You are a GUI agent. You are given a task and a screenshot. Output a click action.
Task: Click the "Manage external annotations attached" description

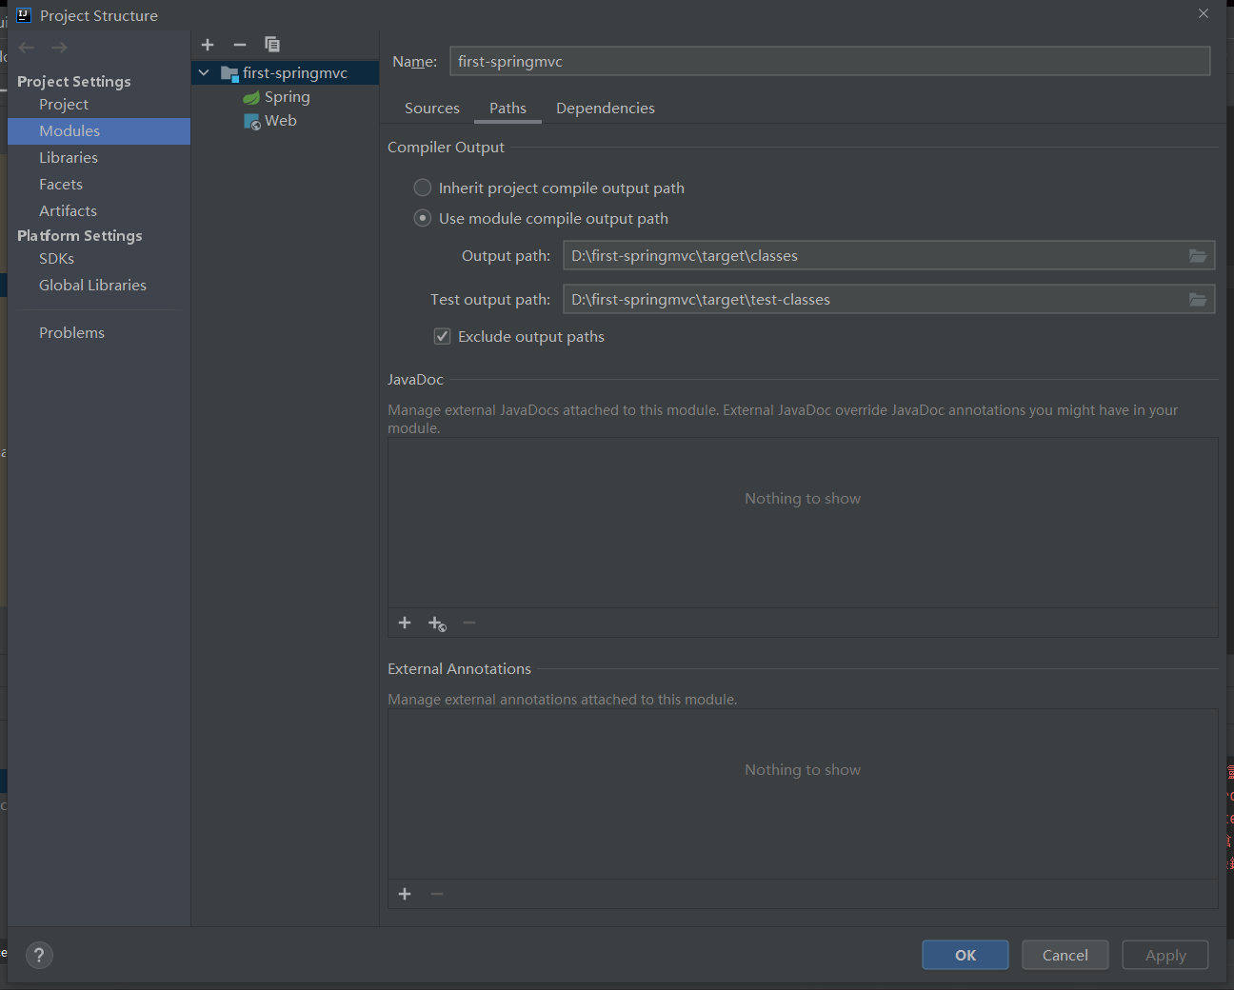563,700
